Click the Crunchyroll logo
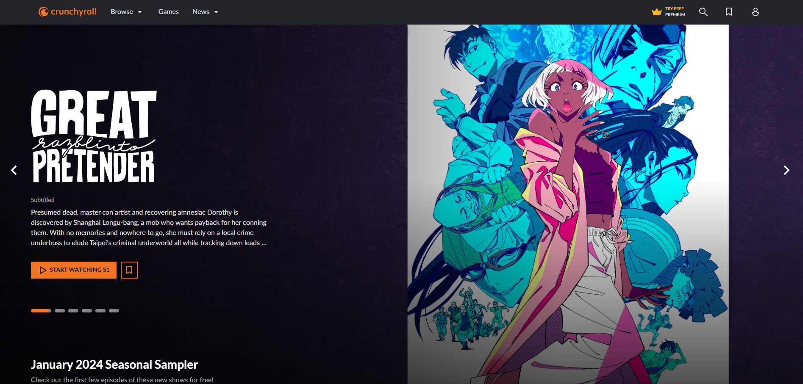This screenshot has height=384, width=803. 67,12
